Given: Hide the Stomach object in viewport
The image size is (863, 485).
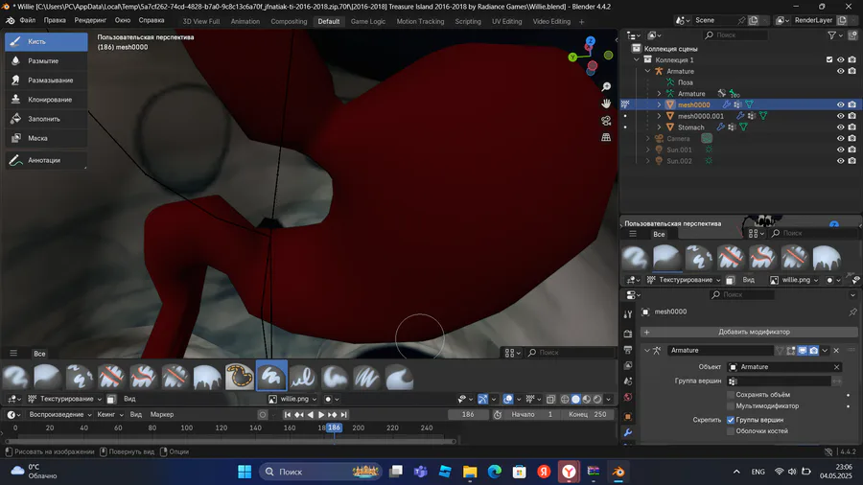Looking at the screenshot, I should (x=840, y=127).
